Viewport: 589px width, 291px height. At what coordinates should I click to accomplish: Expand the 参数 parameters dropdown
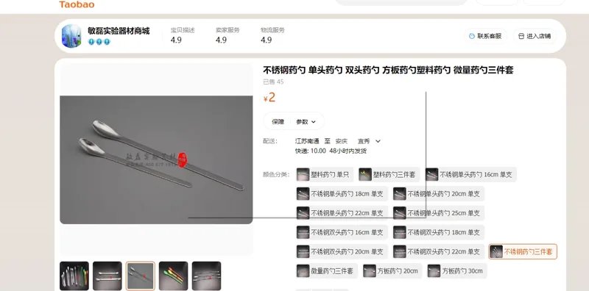(x=306, y=121)
